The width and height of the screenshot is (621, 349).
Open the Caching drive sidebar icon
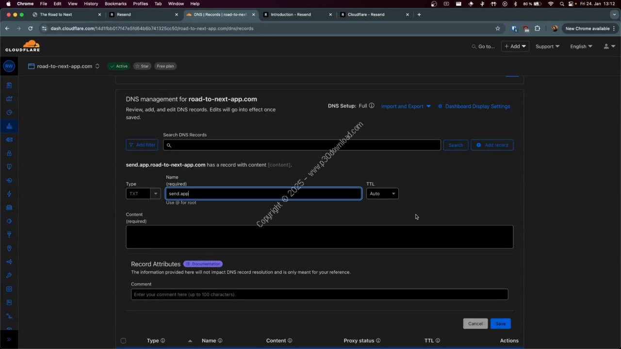coord(9,207)
